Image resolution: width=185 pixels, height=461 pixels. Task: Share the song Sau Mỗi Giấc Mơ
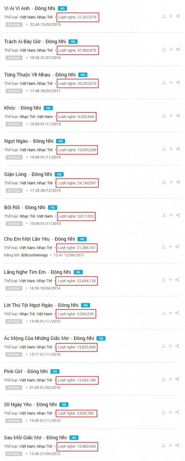point(178,445)
